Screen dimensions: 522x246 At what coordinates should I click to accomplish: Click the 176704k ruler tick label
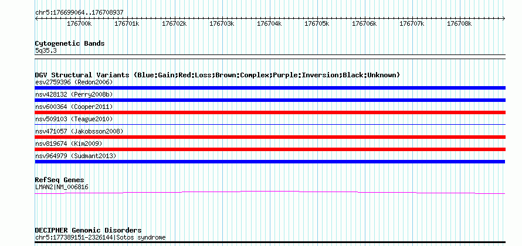269,23
